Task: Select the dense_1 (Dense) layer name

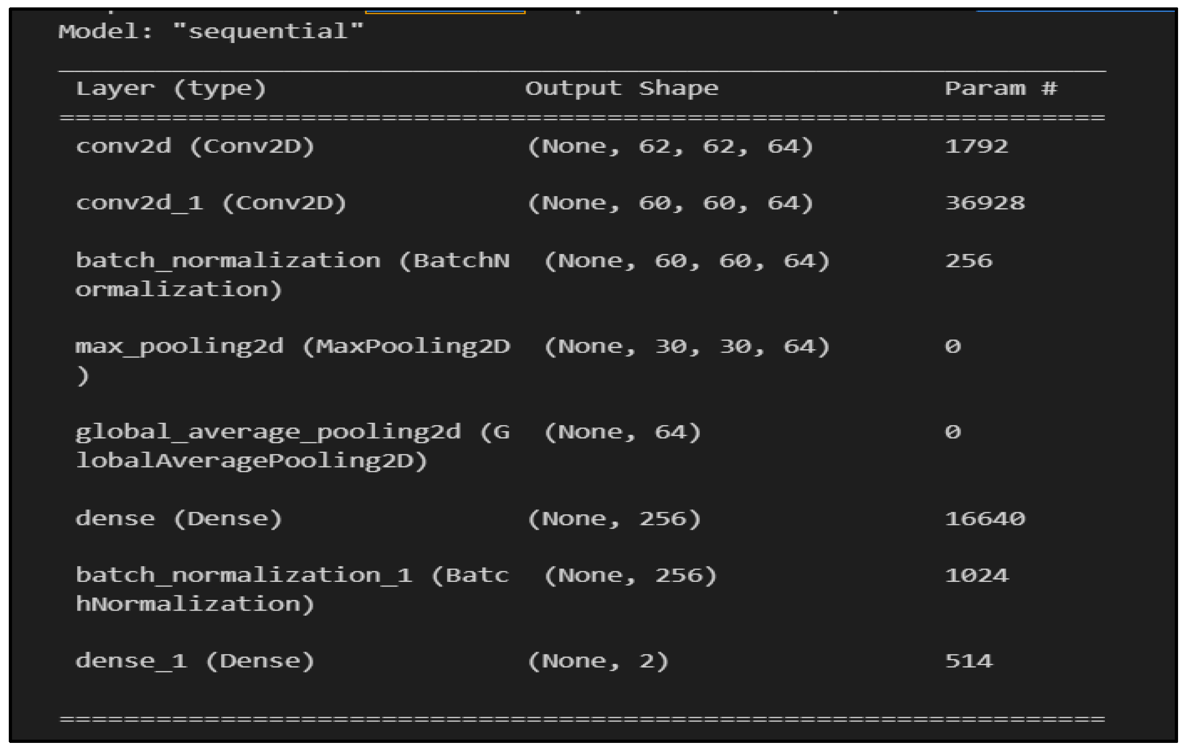Action: pyautogui.click(x=195, y=661)
